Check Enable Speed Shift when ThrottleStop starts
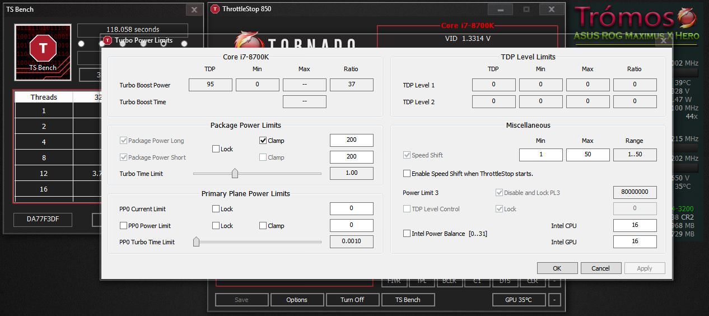The height and width of the screenshot is (316, 709). [x=407, y=174]
